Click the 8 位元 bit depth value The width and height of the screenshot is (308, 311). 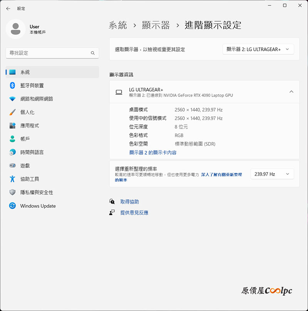click(181, 127)
